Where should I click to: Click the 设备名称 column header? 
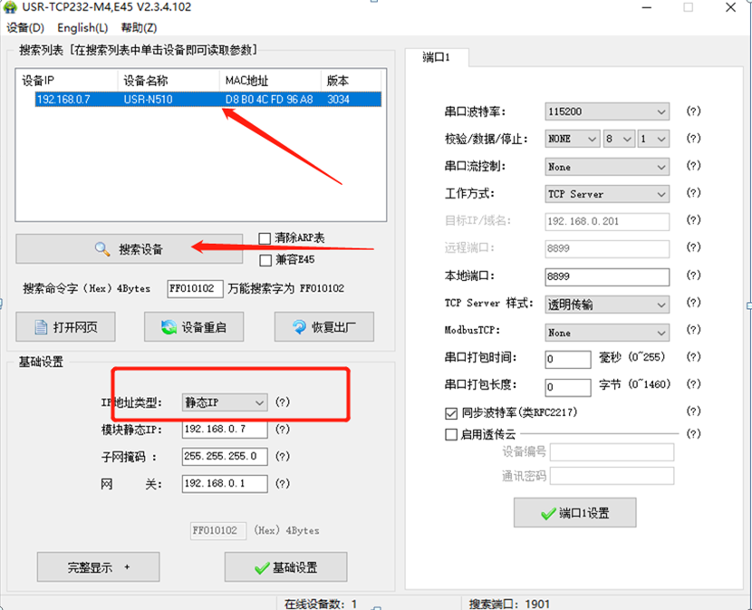click(x=169, y=81)
